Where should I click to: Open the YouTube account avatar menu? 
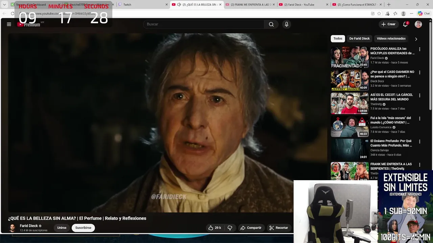click(418, 24)
